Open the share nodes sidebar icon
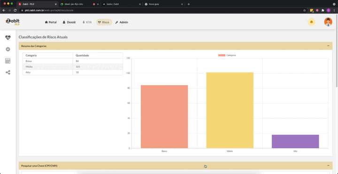The width and height of the screenshot is (338, 174). [8, 72]
